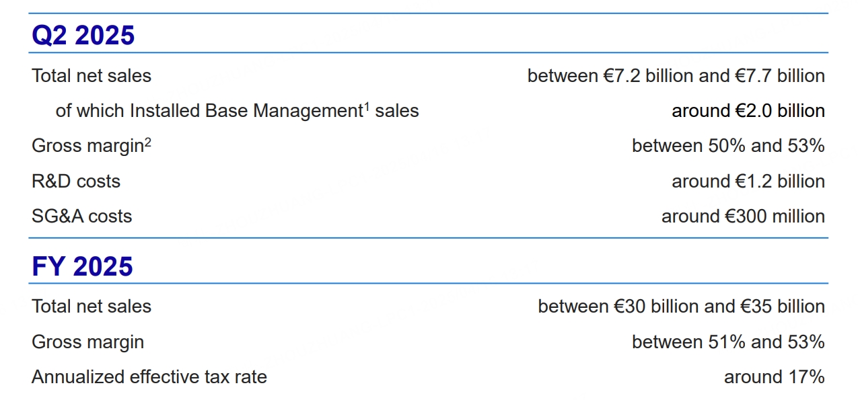This screenshot has height=400, width=858.
Task: Click the around €300 million value
Action: (743, 216)
